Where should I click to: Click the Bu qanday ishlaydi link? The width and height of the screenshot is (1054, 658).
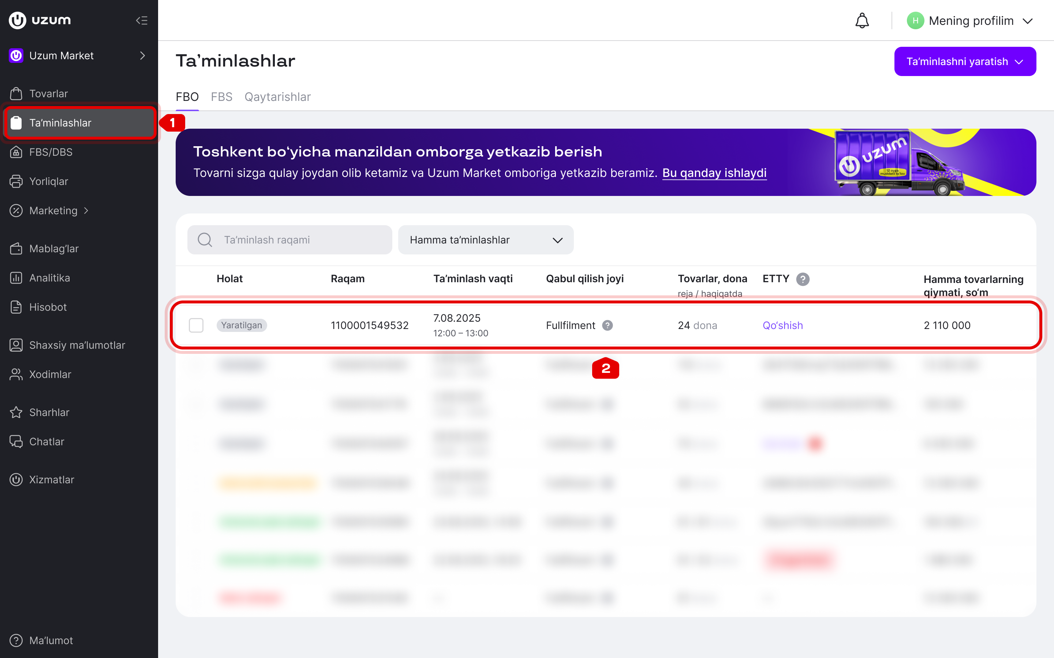714,173
